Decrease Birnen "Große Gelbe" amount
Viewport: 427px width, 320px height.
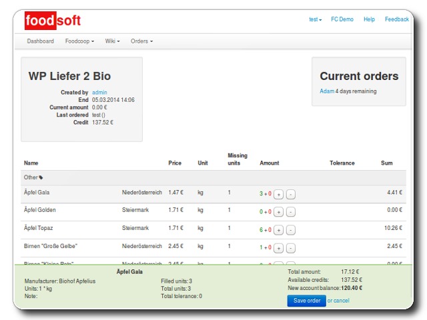(290, 247)
